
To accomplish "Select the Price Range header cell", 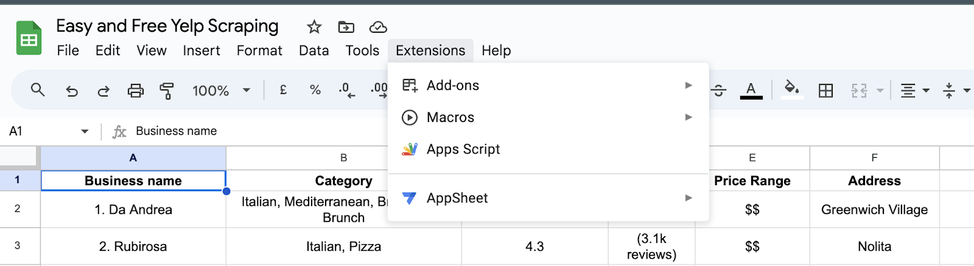I will [x=752, y=180].
